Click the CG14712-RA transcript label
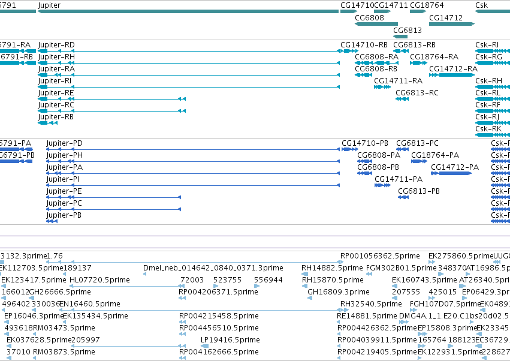The width and height of the screenshot is (510, 361). (x=454, y=69)
